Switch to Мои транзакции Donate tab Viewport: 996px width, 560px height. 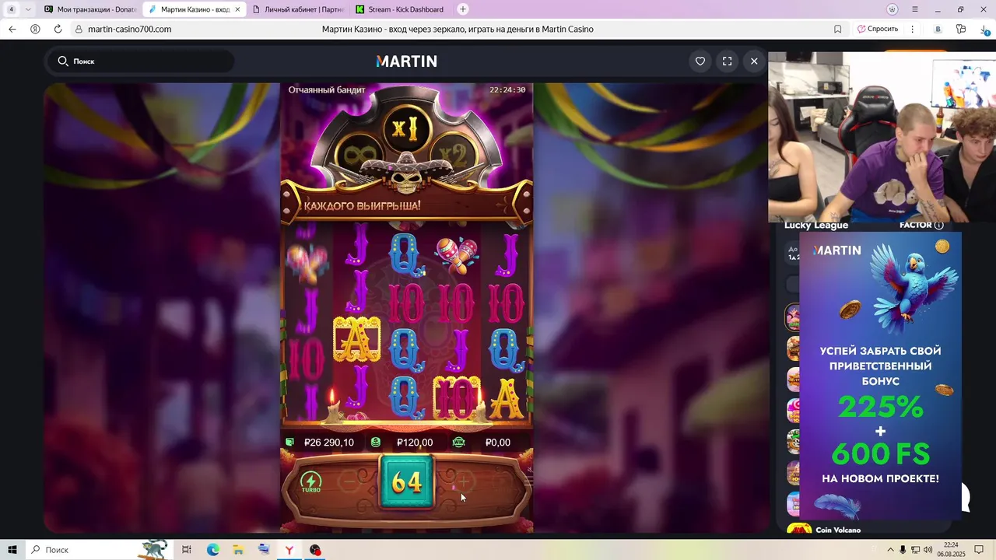pos(89,9)
